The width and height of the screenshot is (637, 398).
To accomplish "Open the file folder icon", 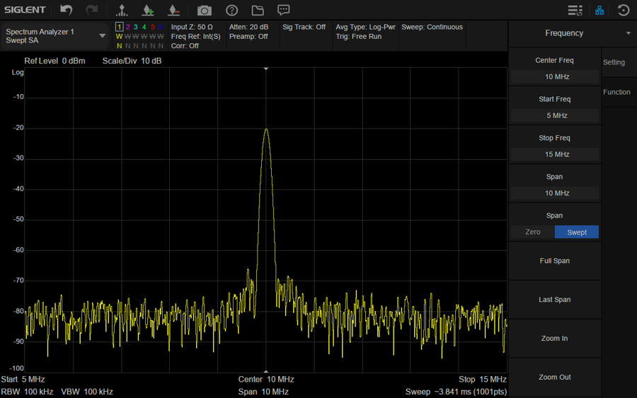I will coord(258,10).
